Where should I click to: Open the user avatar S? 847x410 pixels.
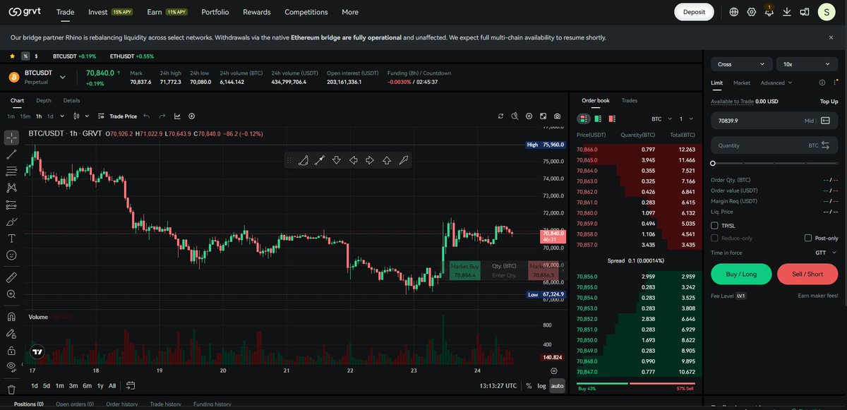(x=827, y=12)
